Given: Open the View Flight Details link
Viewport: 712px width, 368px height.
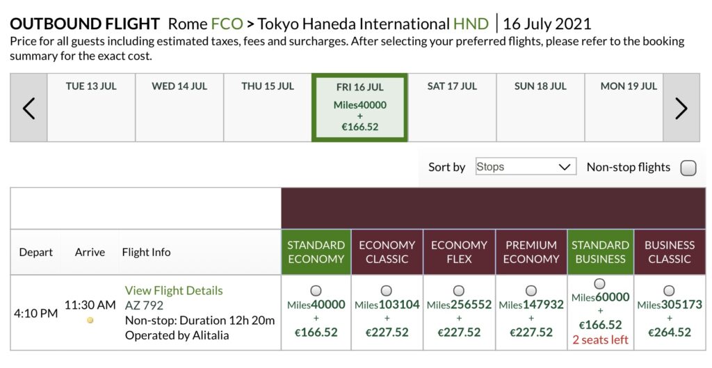Looking at the screenshot, I should 174,290.
